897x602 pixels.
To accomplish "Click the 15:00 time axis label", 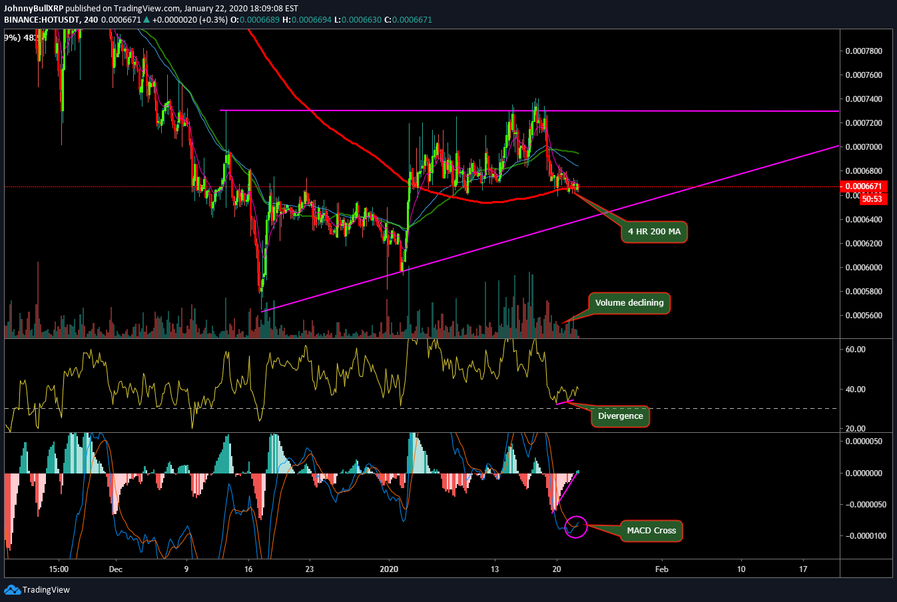I will 59,569.
